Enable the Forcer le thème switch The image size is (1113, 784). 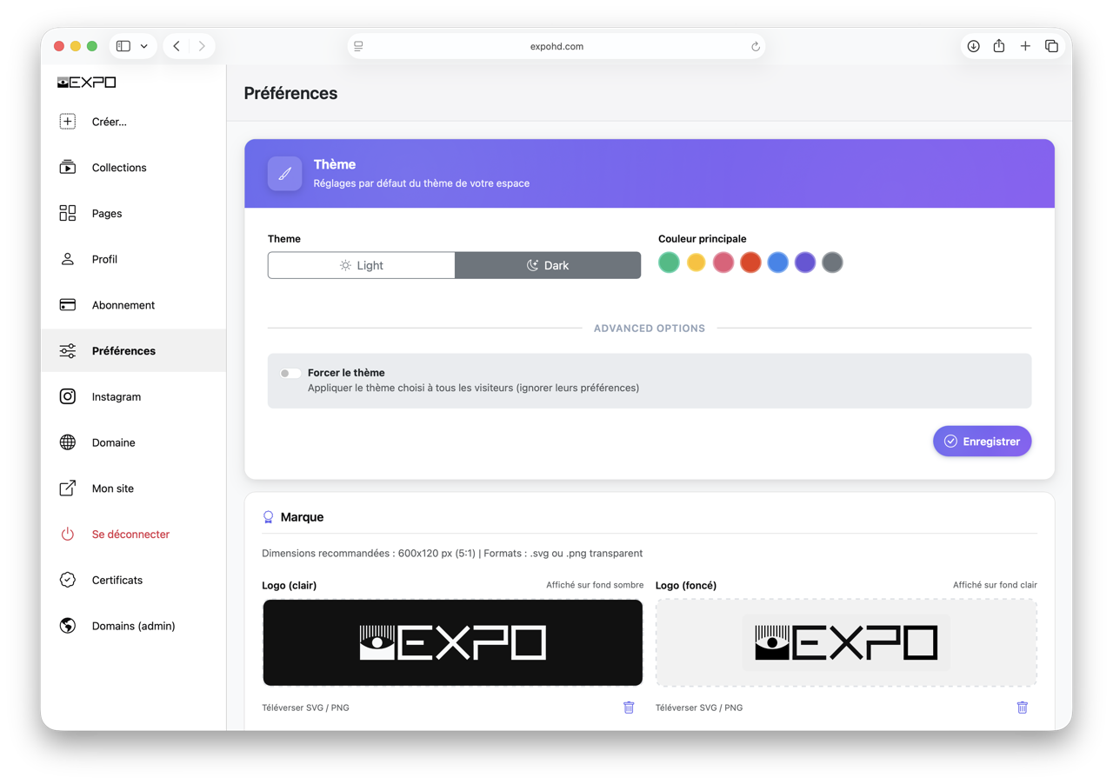click(x=290, y=373)
